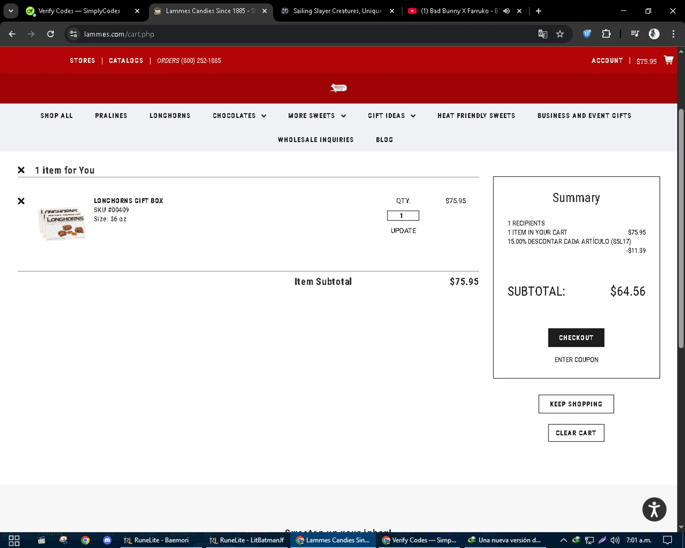Expand the More Sweets menu

pyautogui.click(x=317, y=116)
